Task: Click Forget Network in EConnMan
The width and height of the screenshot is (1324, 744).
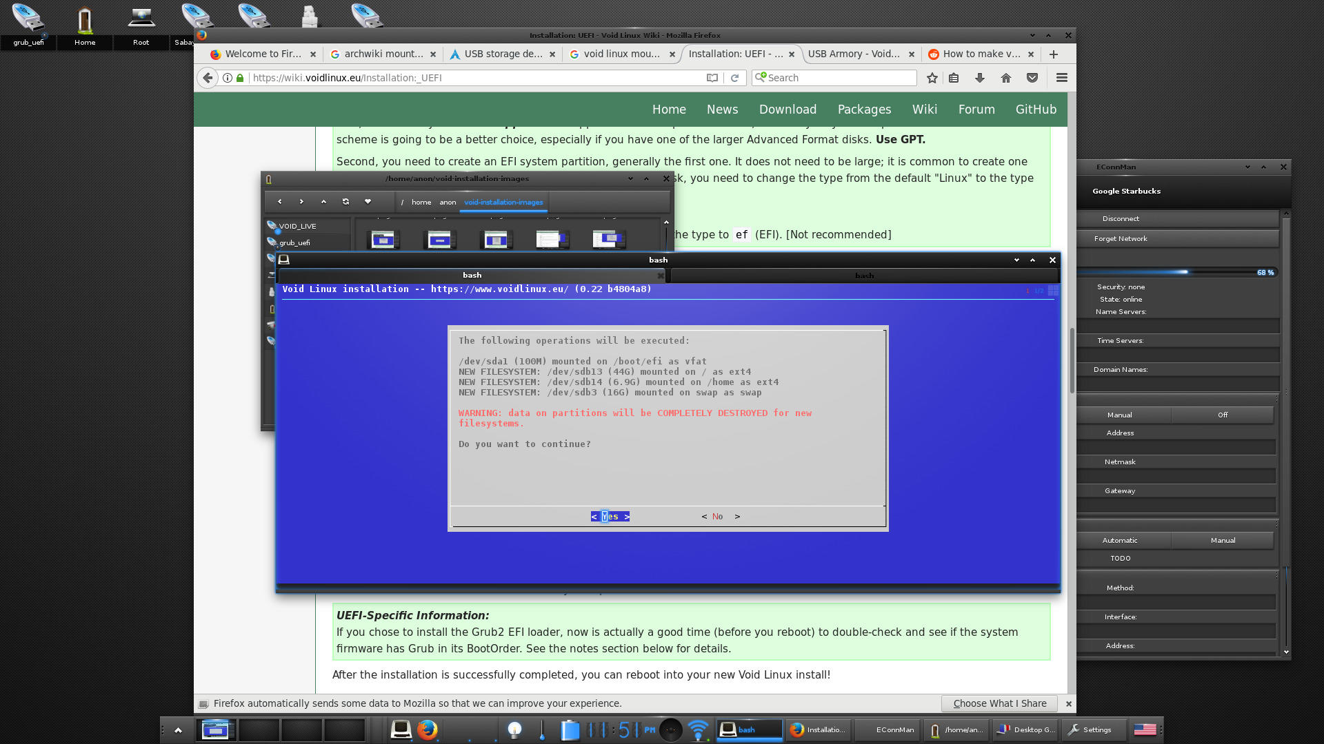Action: [x=1178, y=239]
